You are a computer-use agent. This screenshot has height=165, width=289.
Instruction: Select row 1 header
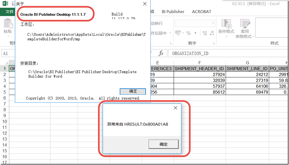click(x=5, y=68)
